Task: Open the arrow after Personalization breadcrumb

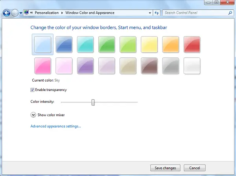Action: (x=62, y=13)
